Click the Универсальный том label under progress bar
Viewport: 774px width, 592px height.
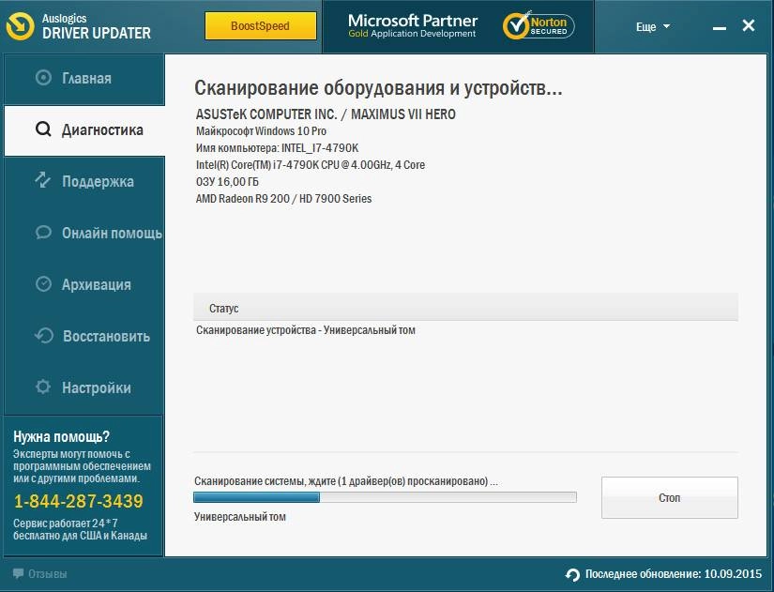tap(240, 517)
